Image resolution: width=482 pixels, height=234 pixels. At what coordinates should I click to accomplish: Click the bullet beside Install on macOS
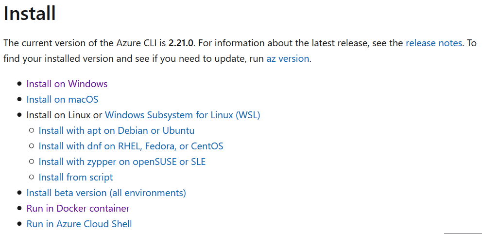tap(19, 99)
